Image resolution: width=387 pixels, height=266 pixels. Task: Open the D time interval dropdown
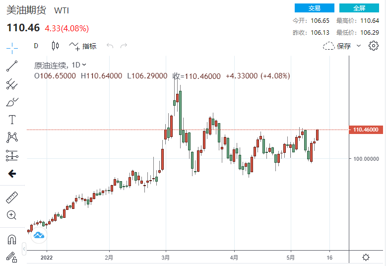point(36,46)
